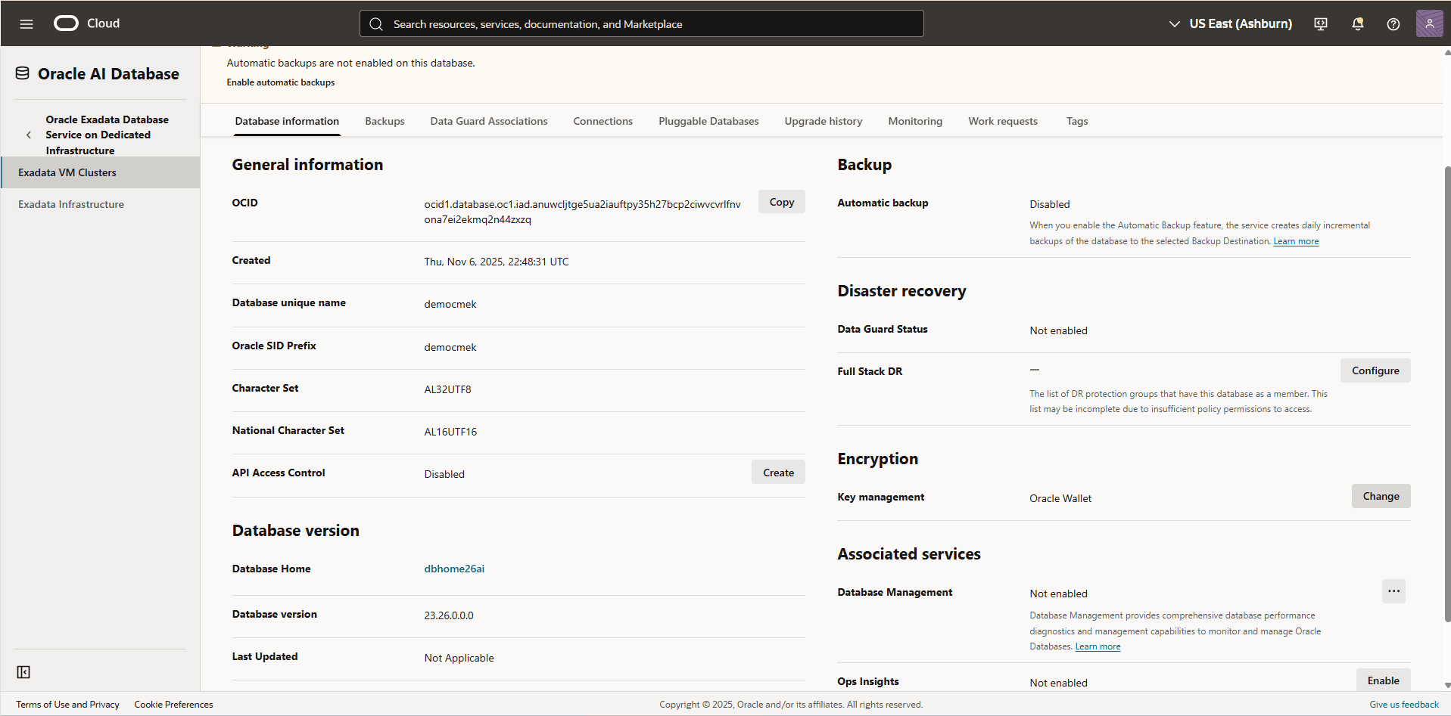Open the profile avatar menu
Screen dimensions: 1451x716
1429,23
